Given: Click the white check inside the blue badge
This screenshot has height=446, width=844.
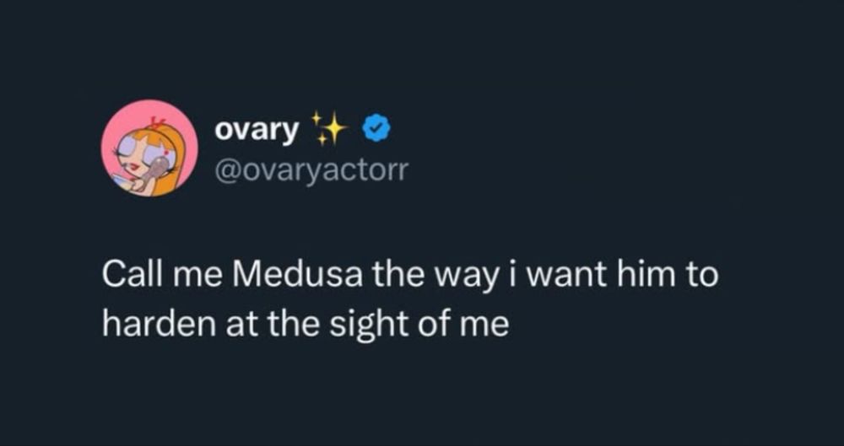Looking at the screenshot, I should pyautogui.click(x=377, y=129).
